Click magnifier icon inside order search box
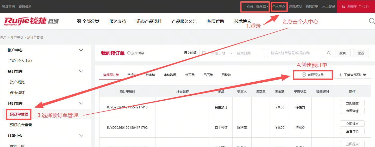This screenshot has width=375, height=147. tap(329, 53)
